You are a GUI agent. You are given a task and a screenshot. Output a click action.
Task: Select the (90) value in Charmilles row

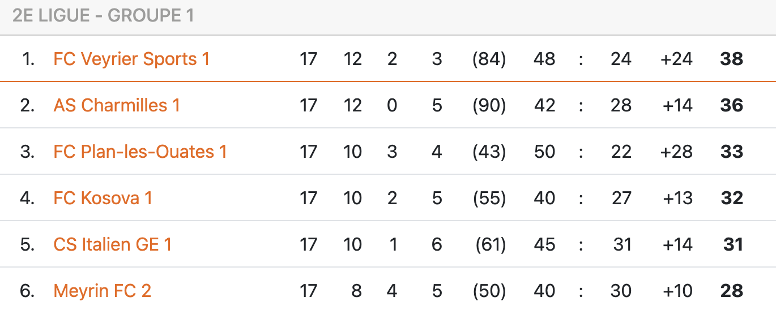point(489,105)
